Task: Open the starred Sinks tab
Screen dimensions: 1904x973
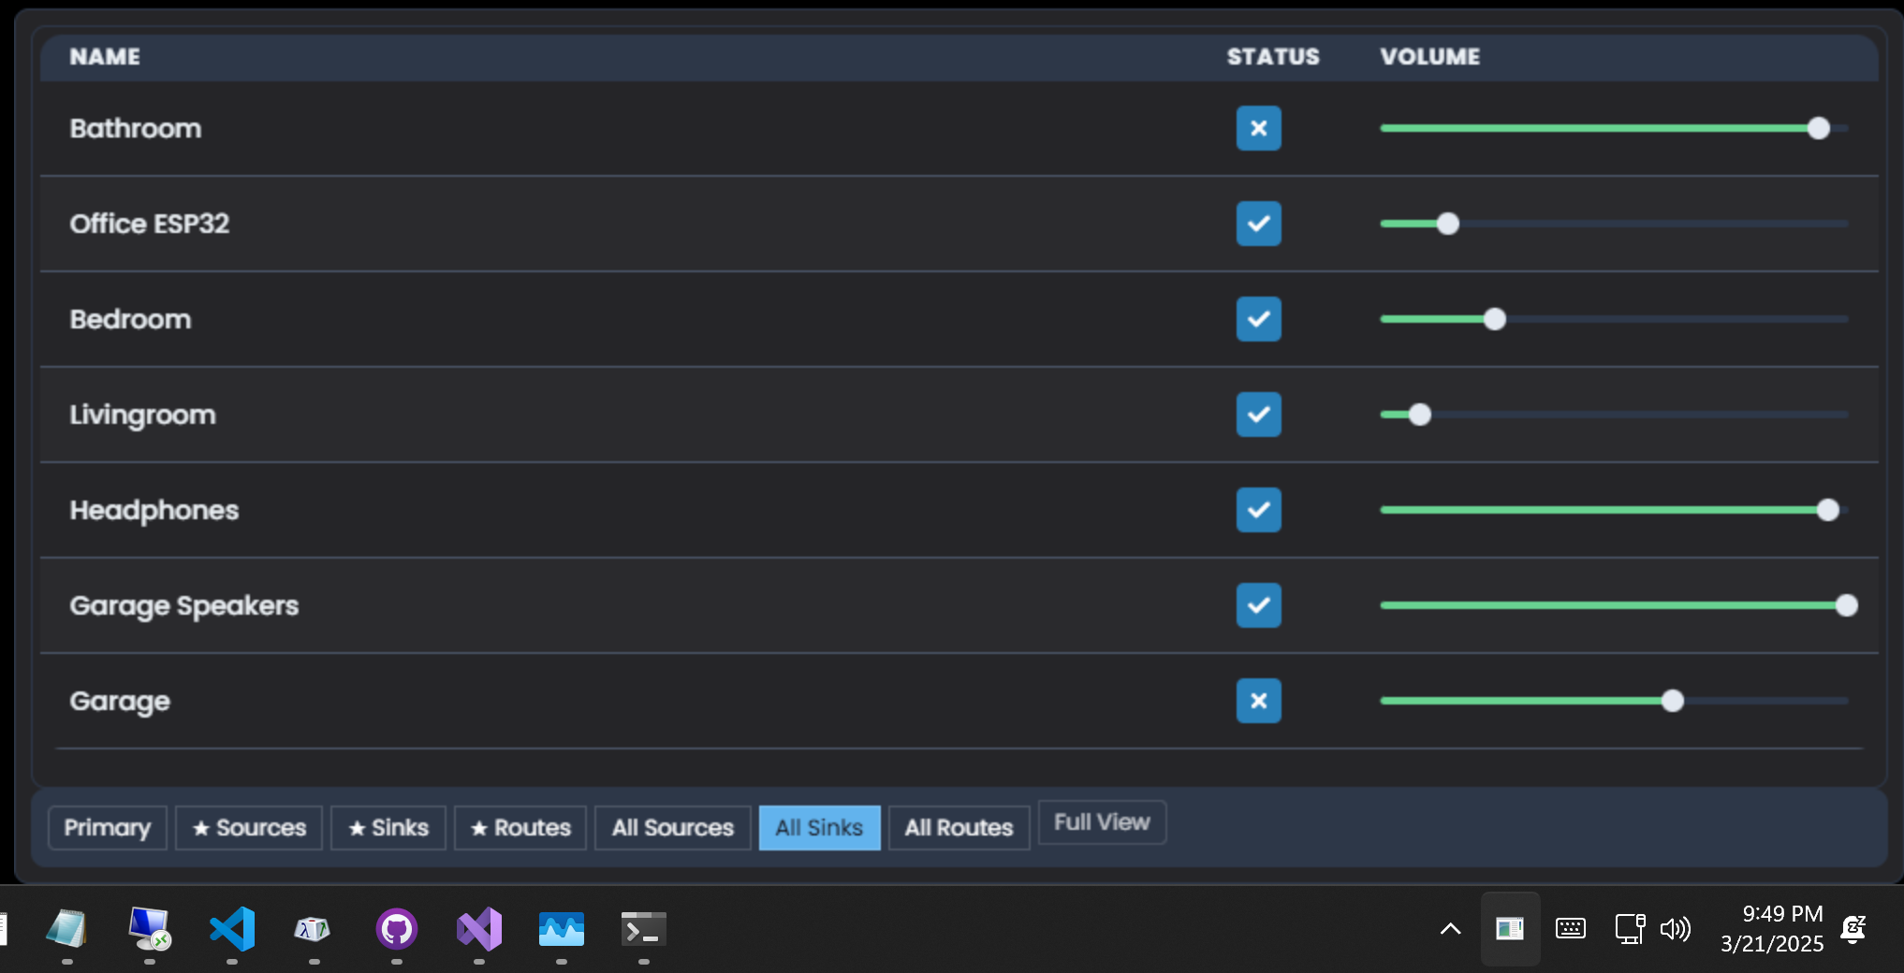Action: tap(388, 828)
